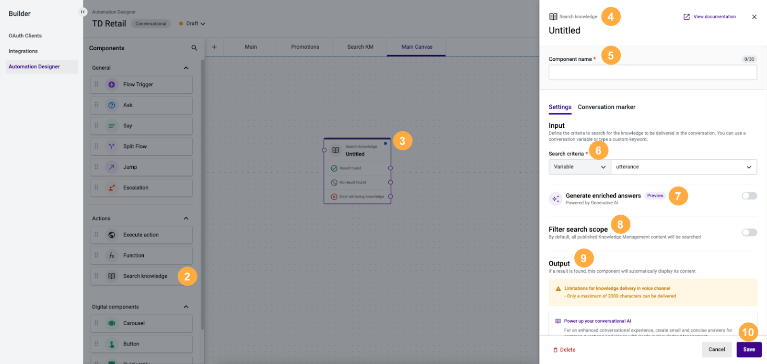Click the Conversational badge next to TD Retail
The height and width of the screenshot is (364, 767).
pyautogui.click(x=151, y=23)
